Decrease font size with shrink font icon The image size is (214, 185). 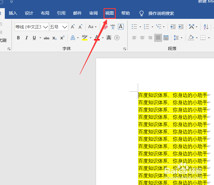coord(80,27)
